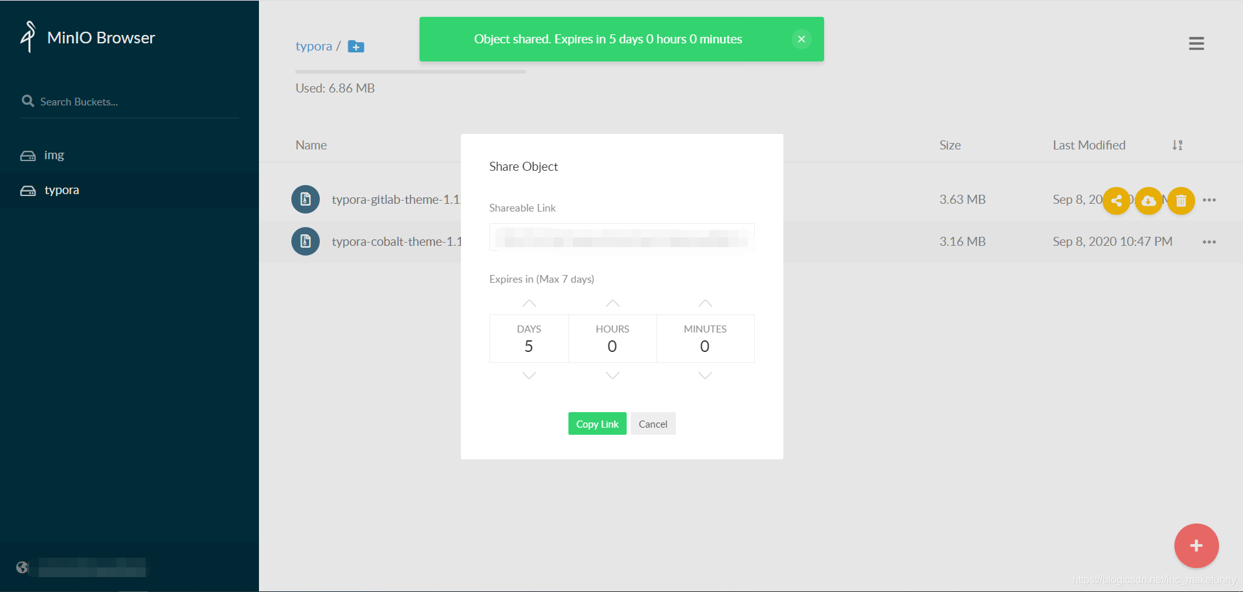
Task: Click the 3.63 MB size cell
Action: (963, 199)
